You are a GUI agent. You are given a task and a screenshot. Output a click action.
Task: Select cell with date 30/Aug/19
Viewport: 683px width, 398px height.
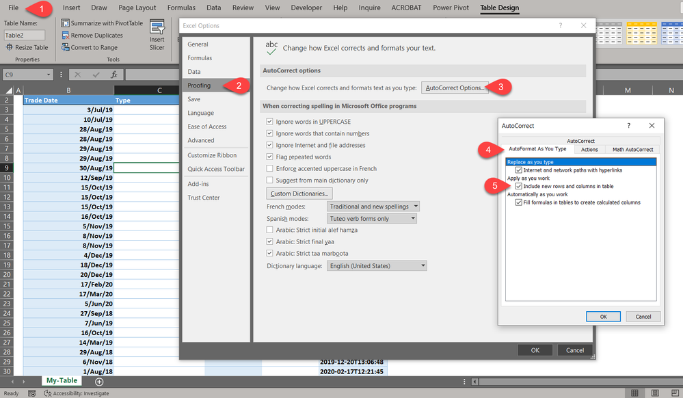click(68, 168)
